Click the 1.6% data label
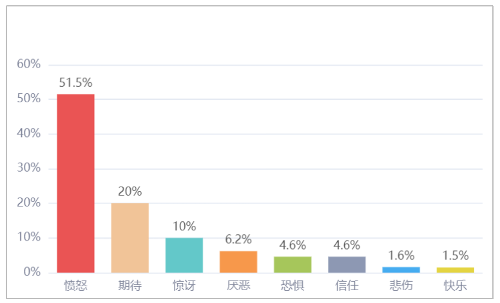 pos(401,255)
